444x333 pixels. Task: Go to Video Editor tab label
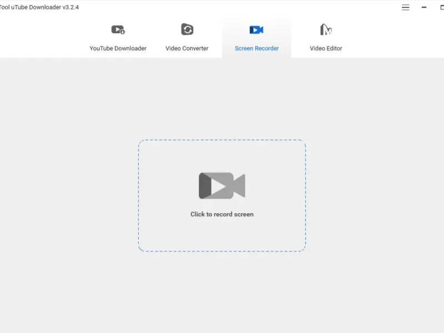tap(326, 48)
